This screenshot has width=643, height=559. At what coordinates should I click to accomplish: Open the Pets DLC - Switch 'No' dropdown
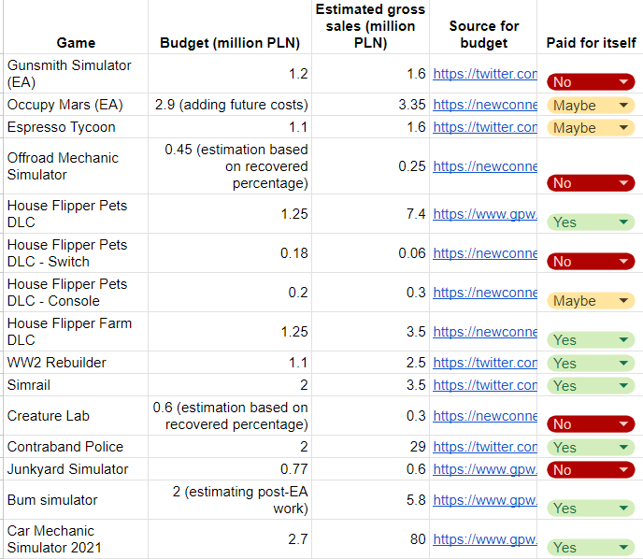click(x=591, y=261)
